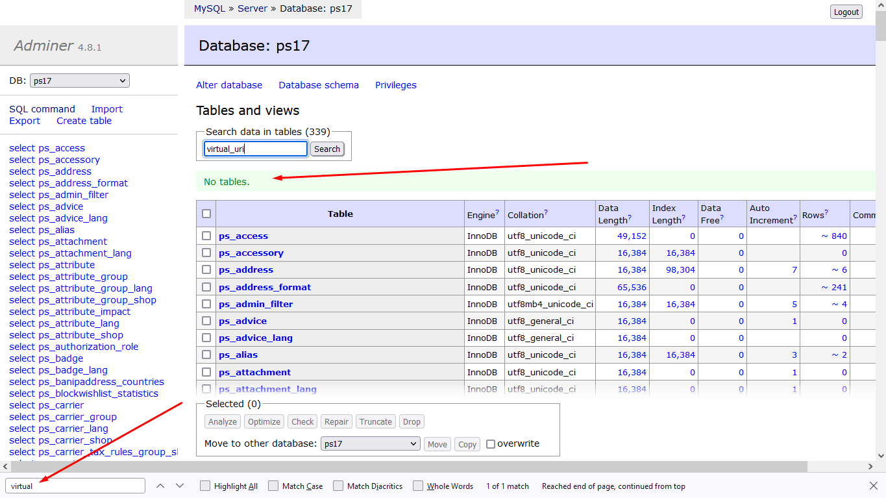This screenshot has height=498, width=886.
Task: Click the search data input field
Action: (x=255, y=149)
